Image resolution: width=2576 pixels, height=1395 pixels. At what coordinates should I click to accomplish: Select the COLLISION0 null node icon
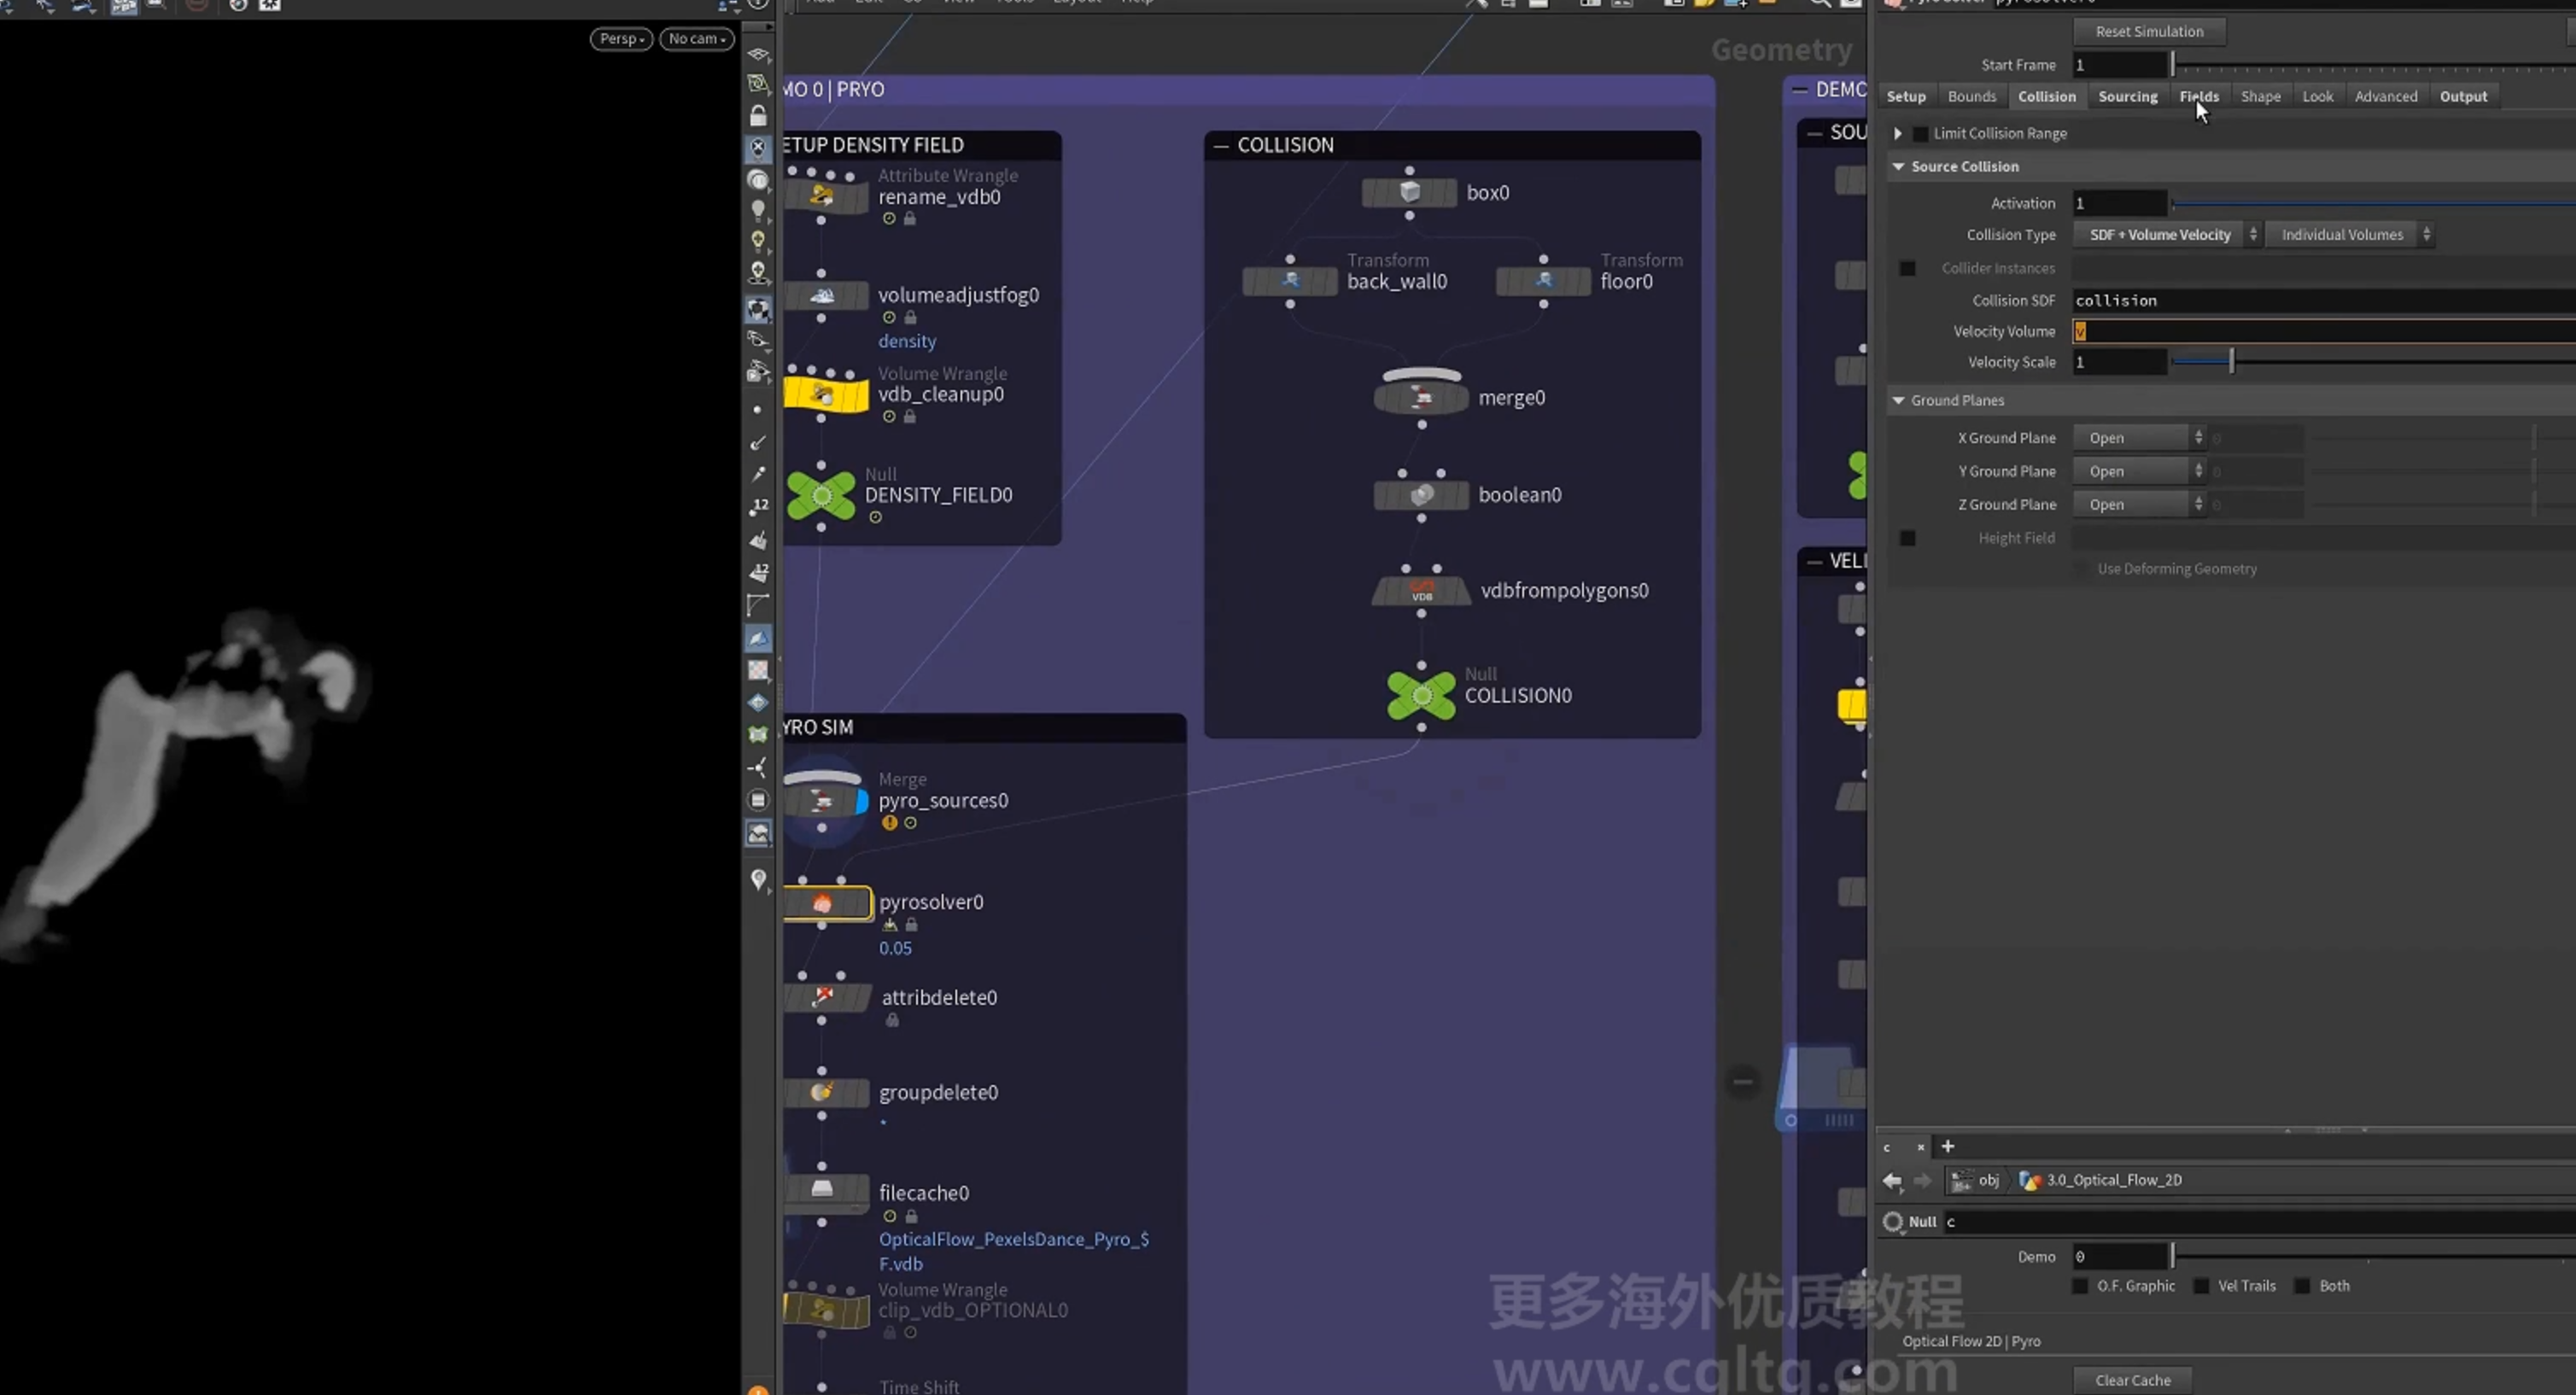1421,696
